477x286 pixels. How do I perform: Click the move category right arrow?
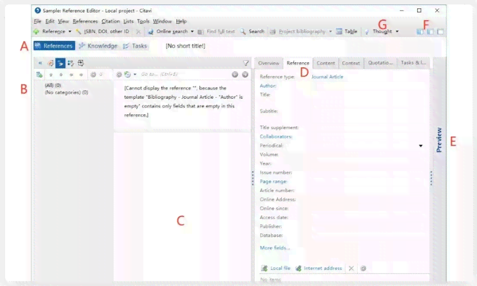81,75
